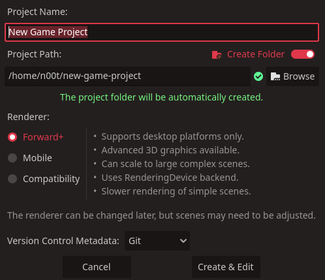The image size is (325, 280).
Task: Choose the Compatibility renderer
Action: pos(44,179)
